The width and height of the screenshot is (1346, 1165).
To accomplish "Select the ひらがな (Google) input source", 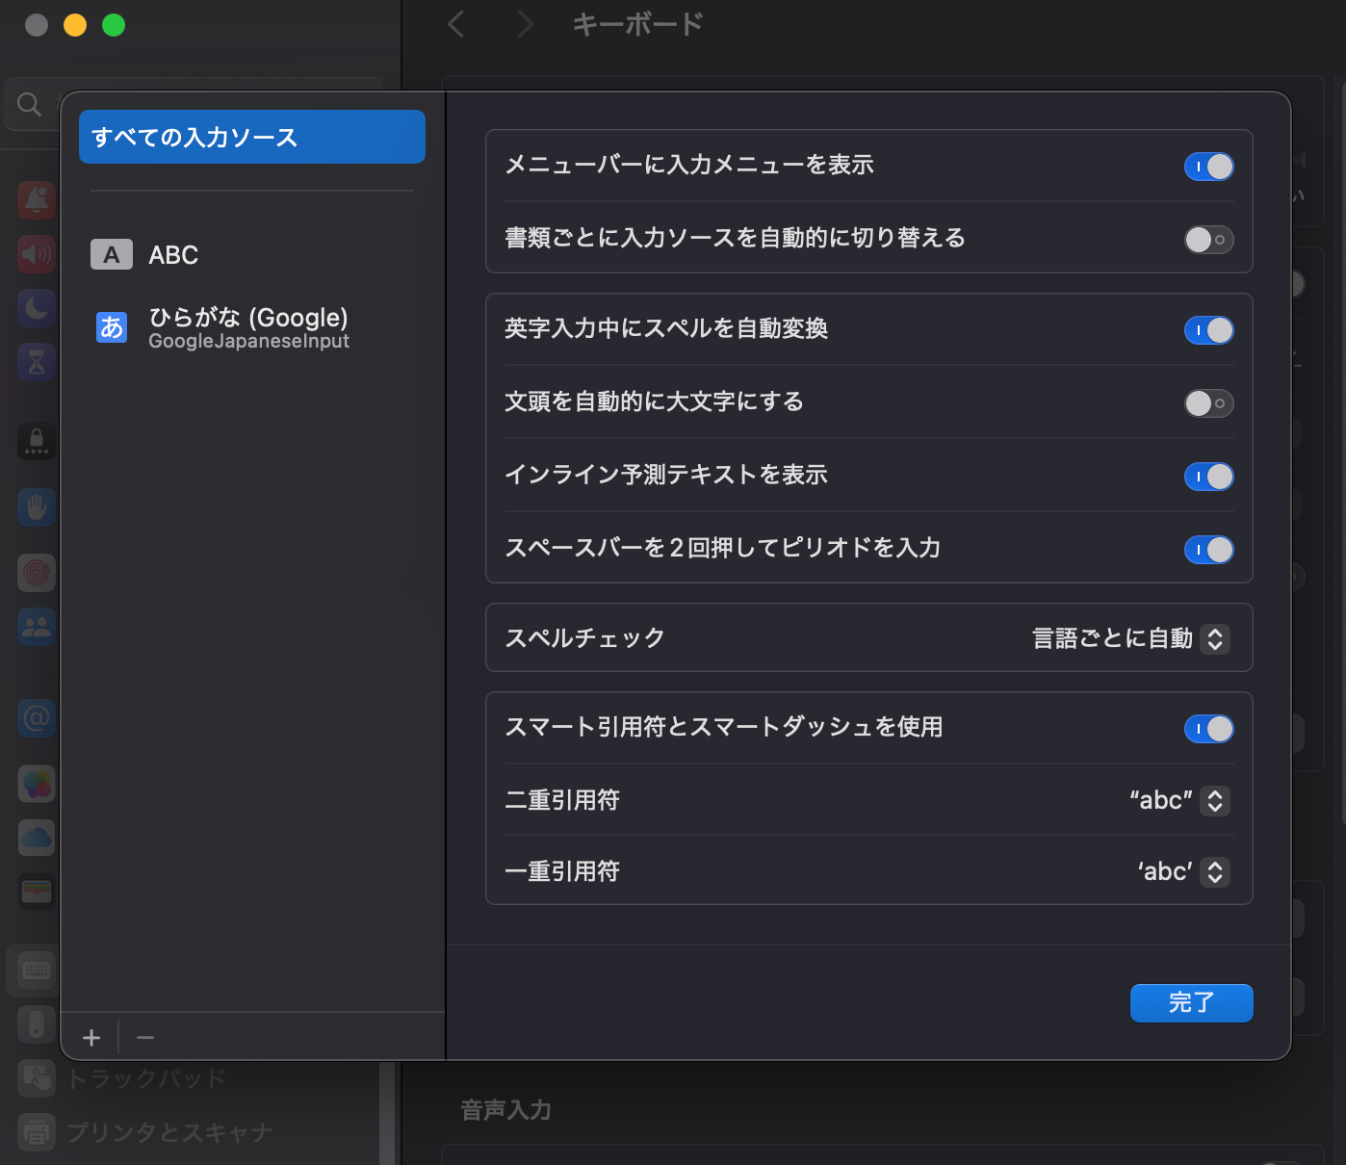I will coord(248,327).
